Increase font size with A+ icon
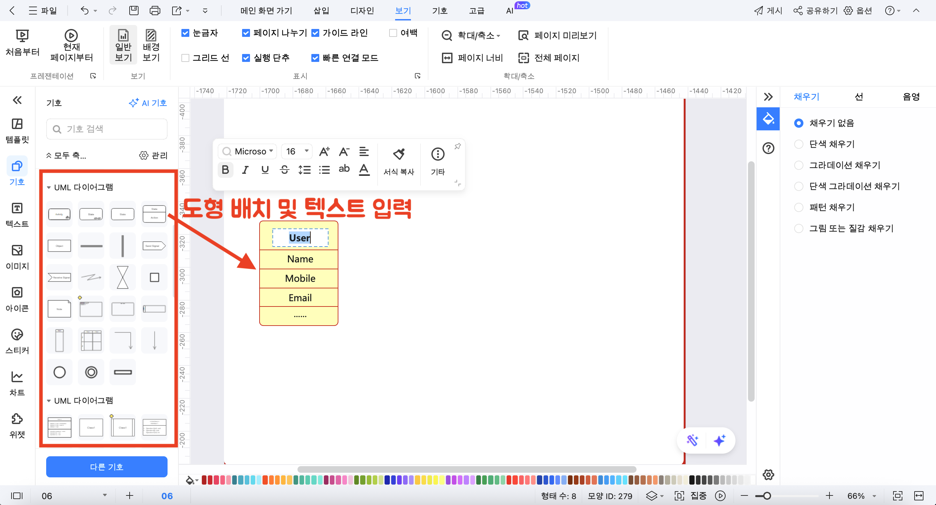 click(324, 151)
